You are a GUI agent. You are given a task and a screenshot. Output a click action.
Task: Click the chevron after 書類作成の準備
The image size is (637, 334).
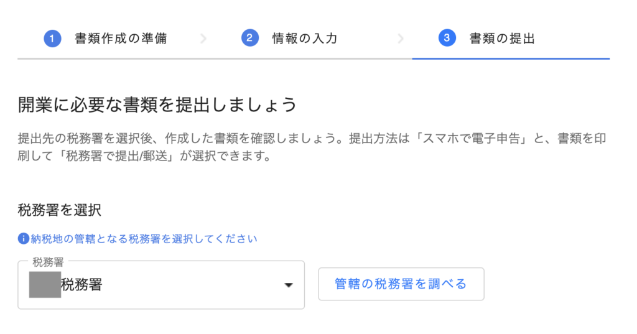click(x=203, y=39)
